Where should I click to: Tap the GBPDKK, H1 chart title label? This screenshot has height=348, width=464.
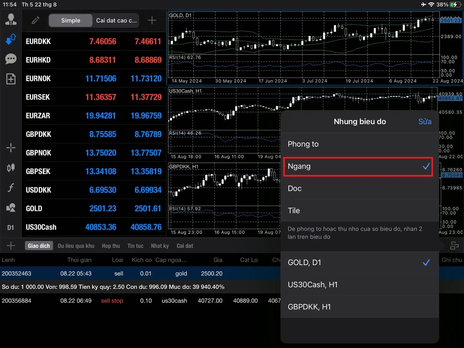pos(184,167)
